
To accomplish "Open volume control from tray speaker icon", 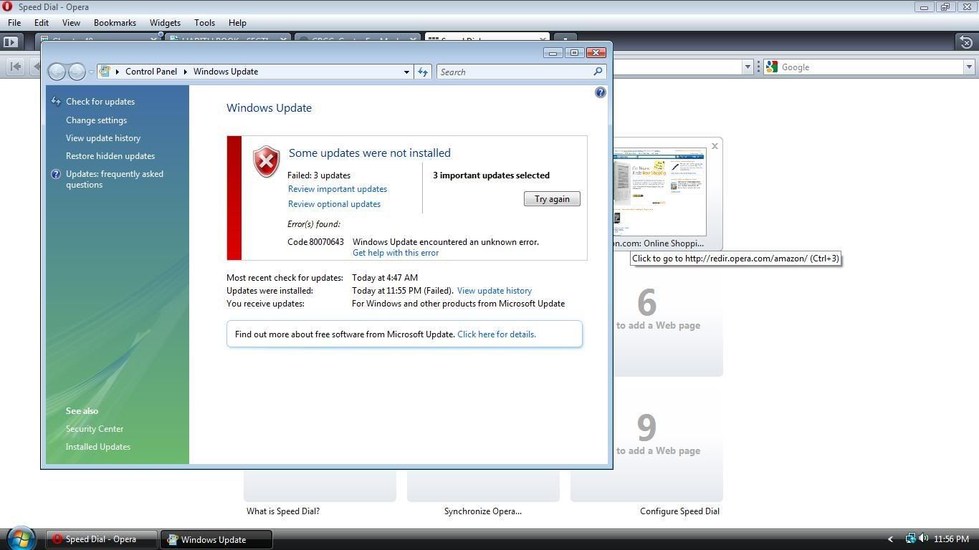I will 923,539.
